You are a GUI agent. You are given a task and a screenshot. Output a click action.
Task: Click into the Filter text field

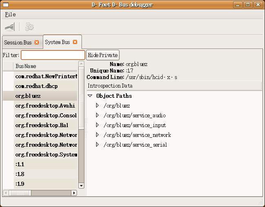[53, 55]
